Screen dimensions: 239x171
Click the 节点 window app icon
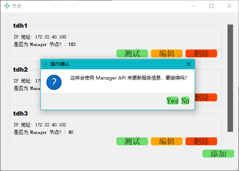7,6
